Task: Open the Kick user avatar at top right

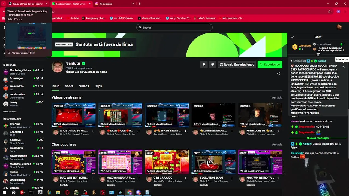Action: 339,27
